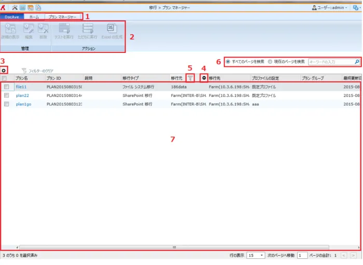Click the 3 のうち 0 を選択済み status text
The image size is (363, 265).
coord(20,255)
